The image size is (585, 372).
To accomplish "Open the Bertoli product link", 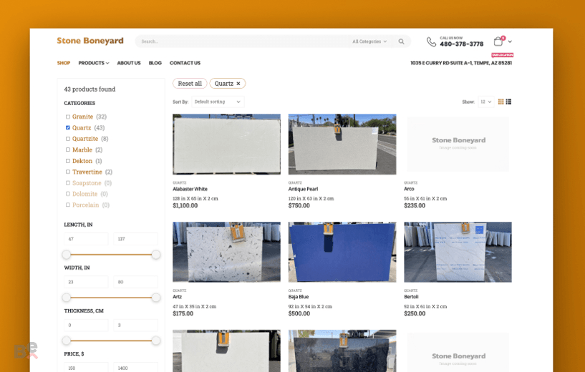I will 411,297.
